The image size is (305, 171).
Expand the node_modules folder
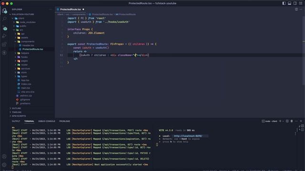[x=28, y=22]
